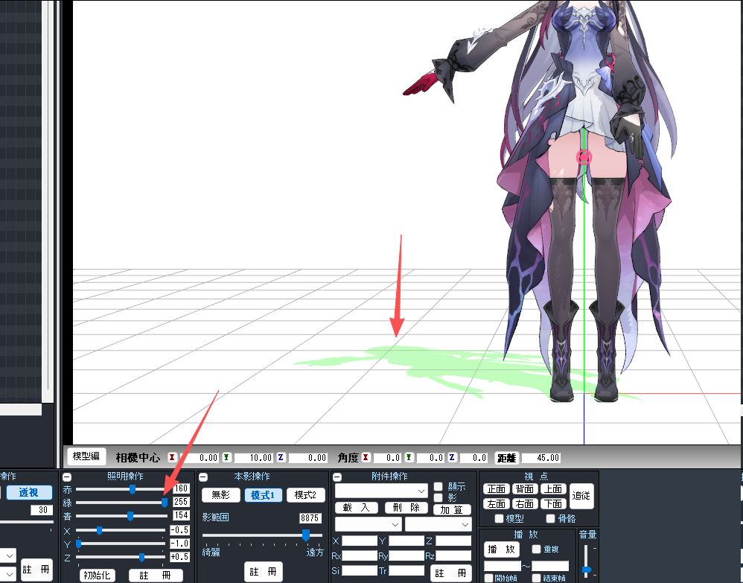Click the 追従 follow button
This screenshot has width=743, height=583.
[581, 496]
